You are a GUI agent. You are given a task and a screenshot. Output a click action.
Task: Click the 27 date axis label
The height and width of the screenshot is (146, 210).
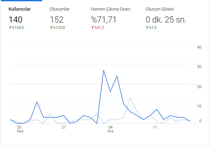coord(64,127)
